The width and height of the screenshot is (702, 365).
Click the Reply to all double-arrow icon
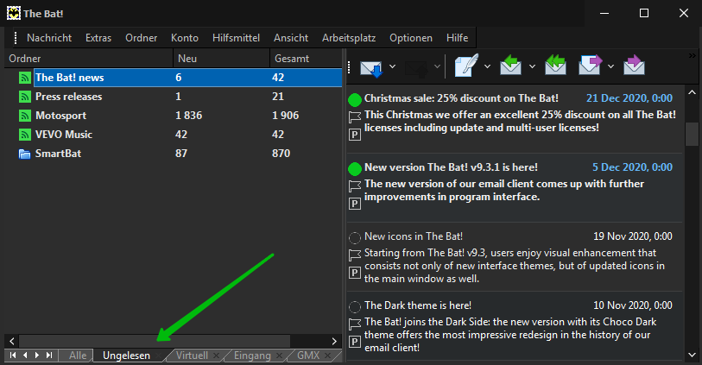pyautogui.click(x=555, y=66)
